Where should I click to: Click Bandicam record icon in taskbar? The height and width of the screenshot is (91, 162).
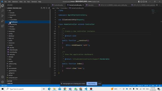pos(91,89)
